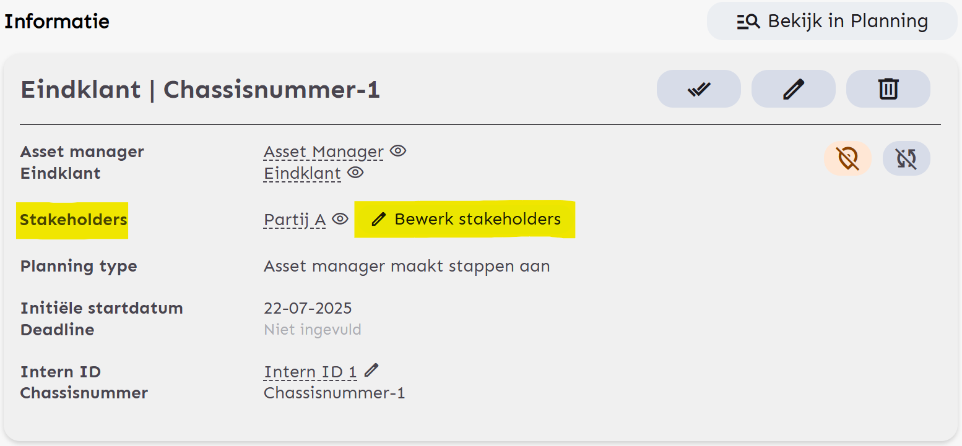Open Bekijk in Planning
The image size is (962, 446).
pos(832,22)
